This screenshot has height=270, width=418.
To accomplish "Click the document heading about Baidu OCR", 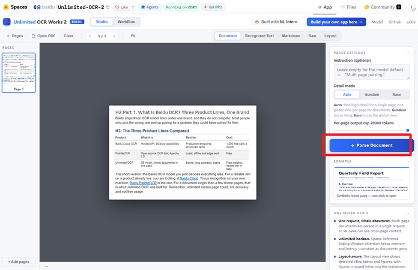I will [182, 112].
